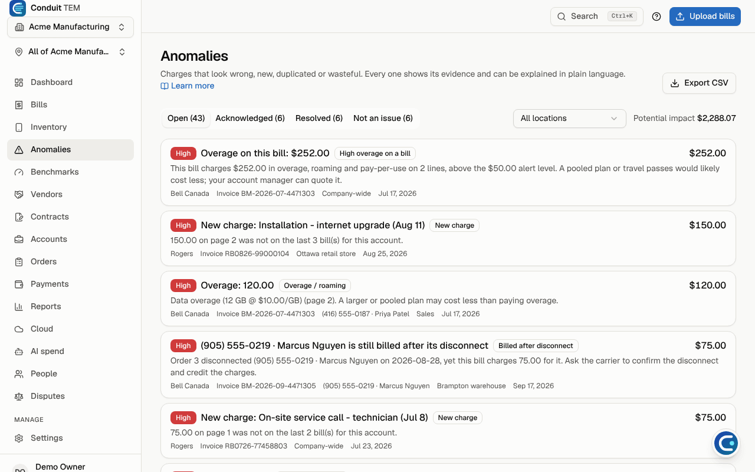Click the (416) 555-0187 · Priya Patel text
Viewport: 755px width, 472px height.
click(366, 314)
